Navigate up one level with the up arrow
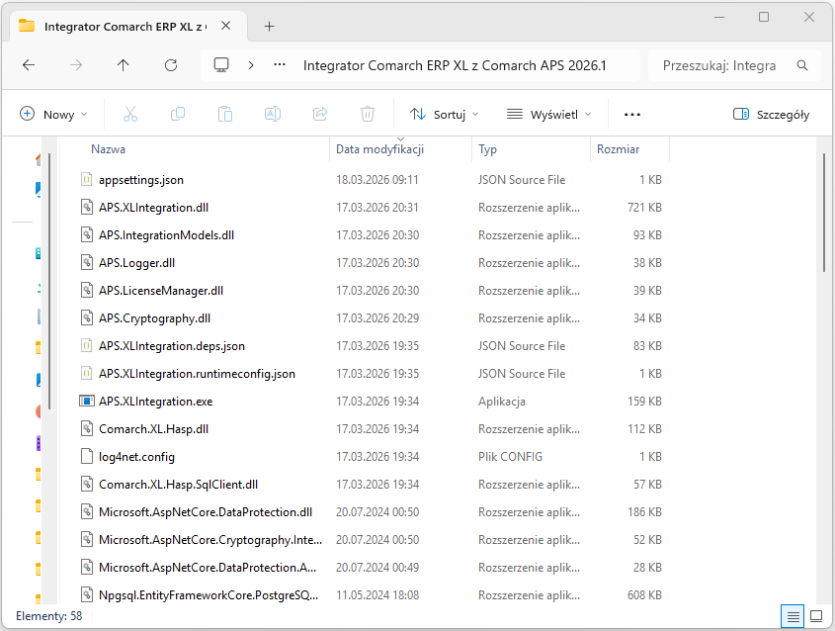 123,64
